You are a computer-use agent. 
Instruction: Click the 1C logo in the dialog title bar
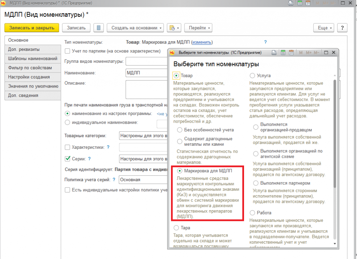[172, 53]
